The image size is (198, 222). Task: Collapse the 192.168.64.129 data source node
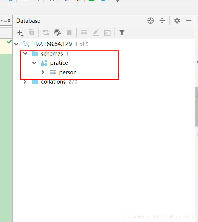click(x=16, y=44)
